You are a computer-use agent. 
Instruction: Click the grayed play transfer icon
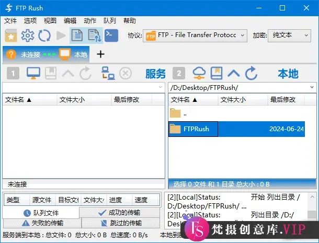[x=61, y=36]
